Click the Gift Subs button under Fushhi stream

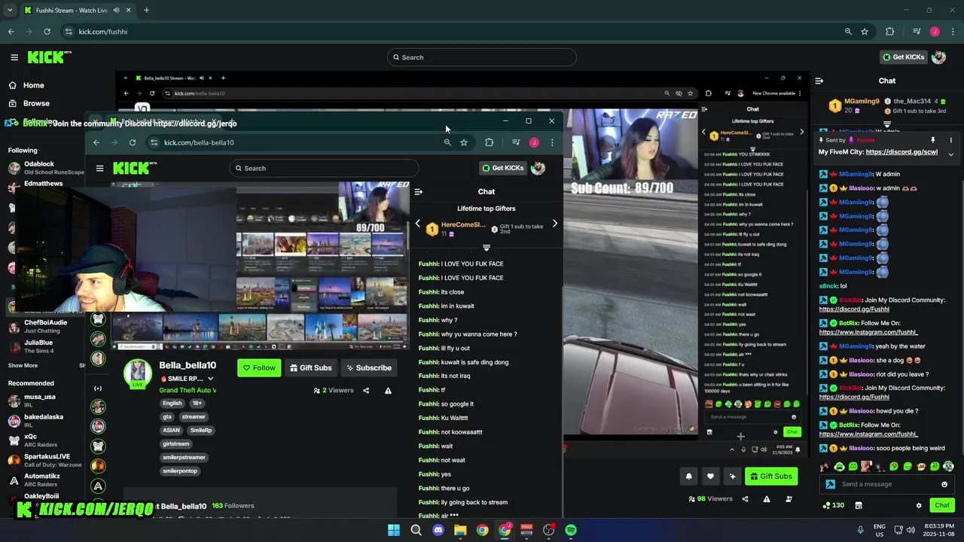(771, 476)
